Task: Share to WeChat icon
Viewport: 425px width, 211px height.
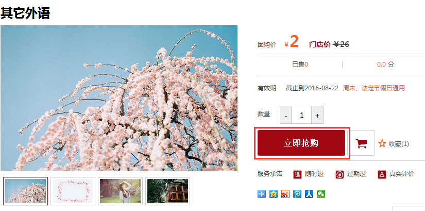Action: (x=321, y=194)
